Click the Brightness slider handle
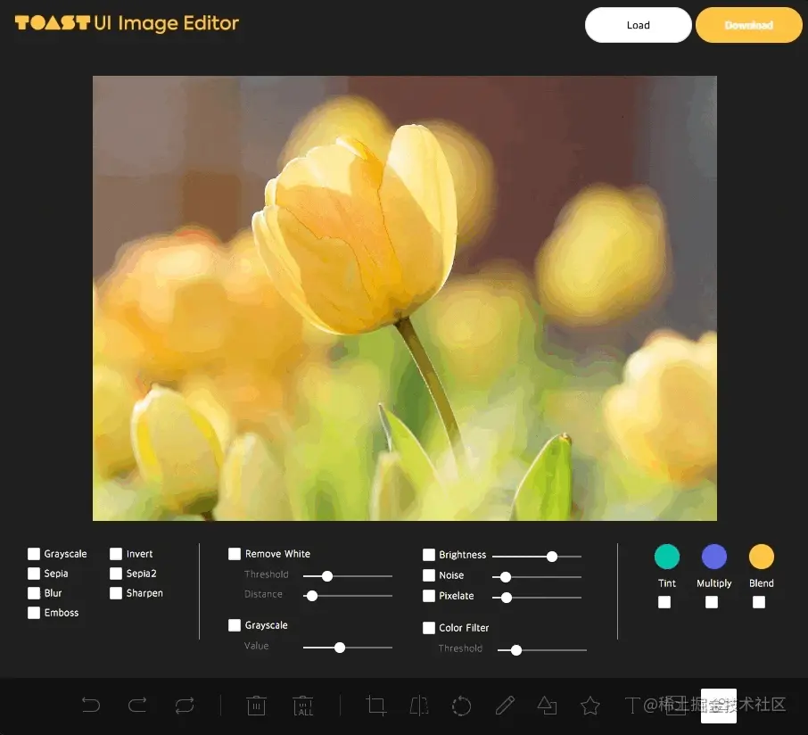 [552, 556]
